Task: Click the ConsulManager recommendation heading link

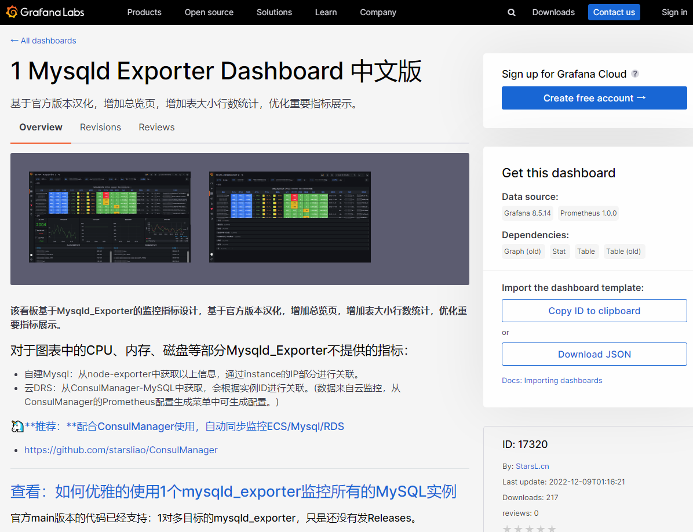Action: (x=184, y=427)
